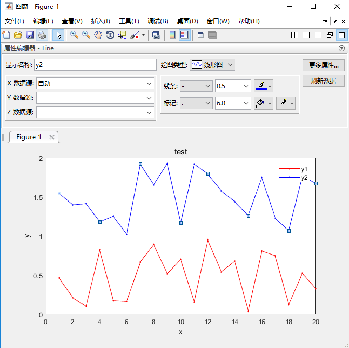Select the Brush data tool
This screenshot has width=349, height=348.
tap(135, 35)
